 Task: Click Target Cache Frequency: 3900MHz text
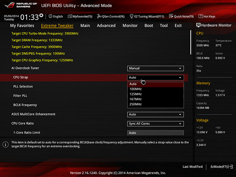pyautogui.click(x=37, y=47)
